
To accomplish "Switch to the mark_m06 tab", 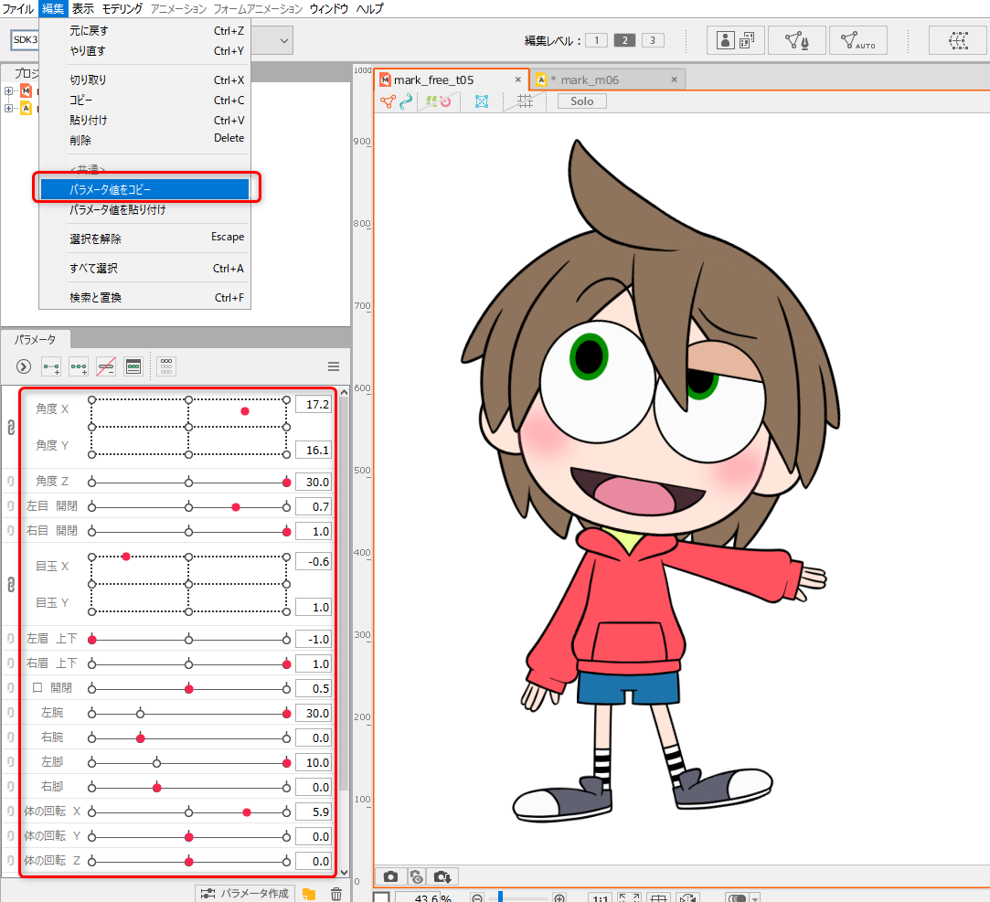I will [589, 80].
